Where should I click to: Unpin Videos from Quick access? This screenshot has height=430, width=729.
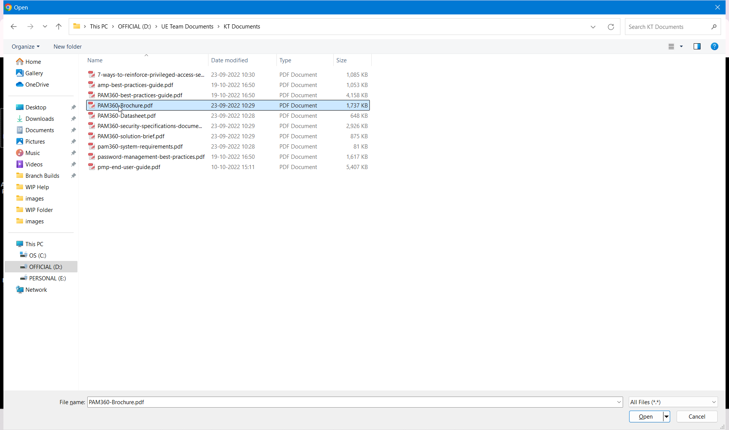(73, 164)
